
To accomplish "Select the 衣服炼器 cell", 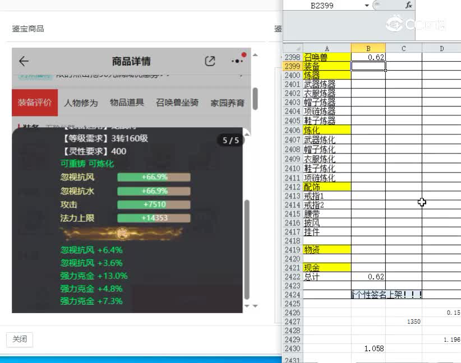I will [x=327, y=94].
